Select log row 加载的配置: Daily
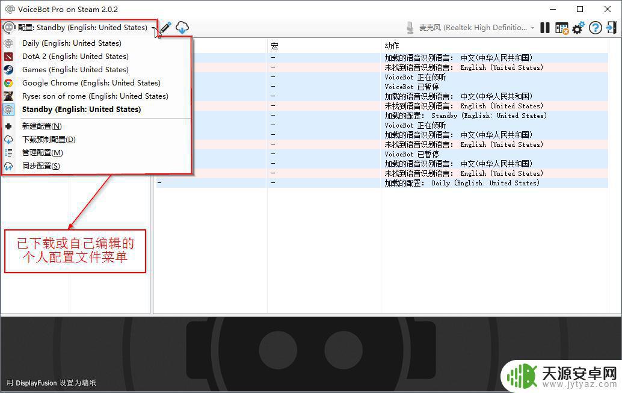Viewport: 622px width, 393px height. click(382, 183)
